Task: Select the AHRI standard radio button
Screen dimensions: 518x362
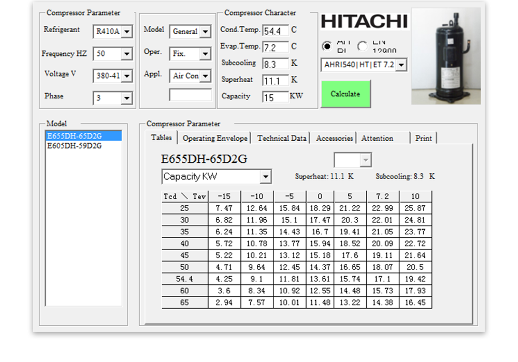Action: pyautogui.click(x=327, y=46)
